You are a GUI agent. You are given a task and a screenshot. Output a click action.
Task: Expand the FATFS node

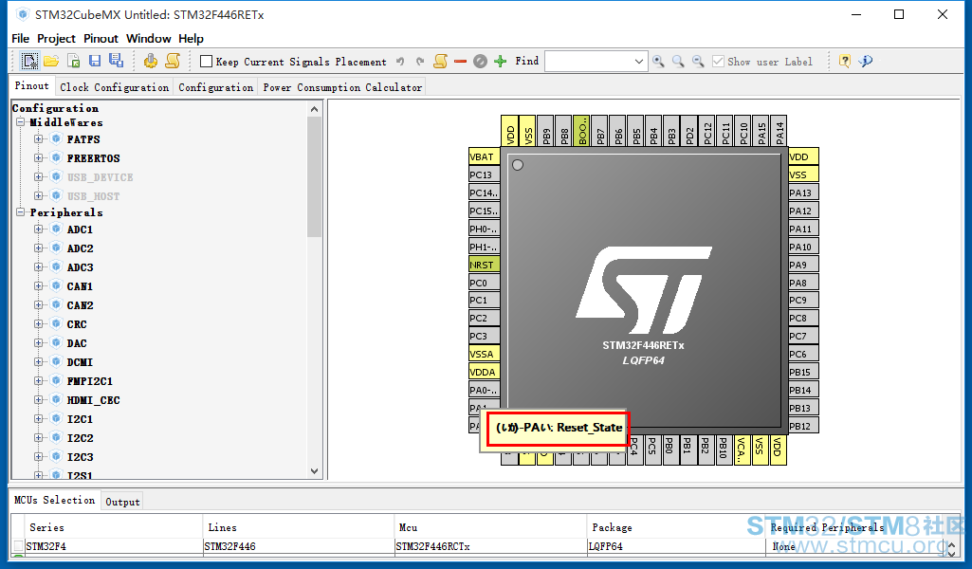pyautogui.click(x=39, y=138)
